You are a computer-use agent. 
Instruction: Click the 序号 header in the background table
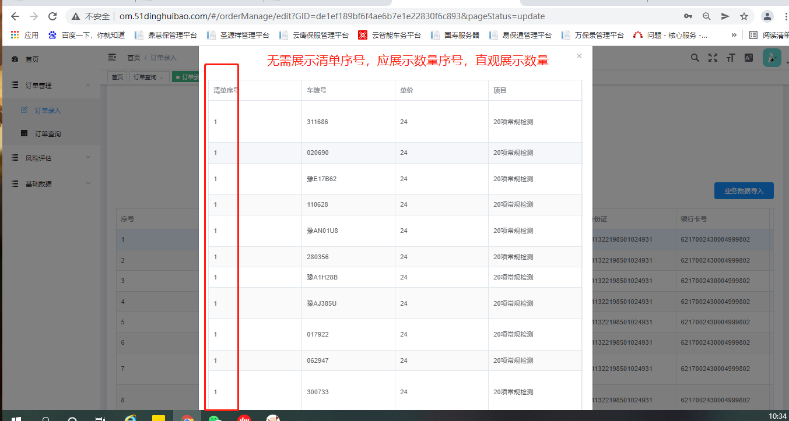click(x=128, y=220)
